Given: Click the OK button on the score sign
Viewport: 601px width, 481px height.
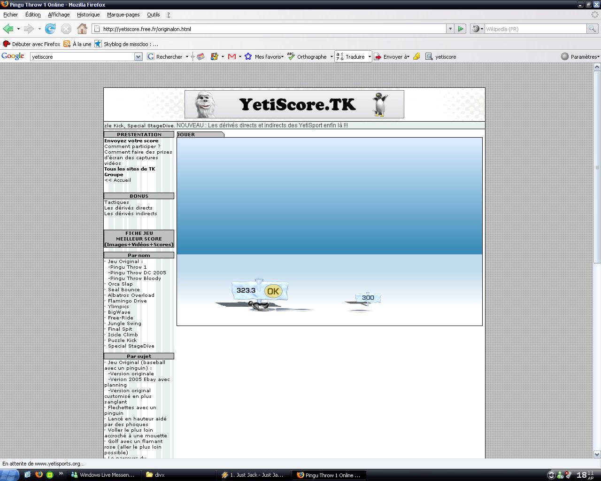Looking at the screenshot, I should pos(273,291).
